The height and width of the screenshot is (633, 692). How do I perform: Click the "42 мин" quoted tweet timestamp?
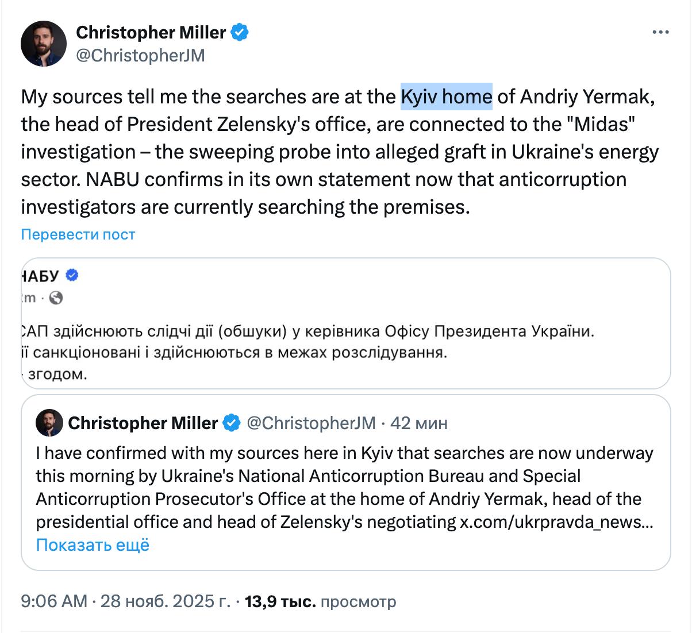click(418, 423)
